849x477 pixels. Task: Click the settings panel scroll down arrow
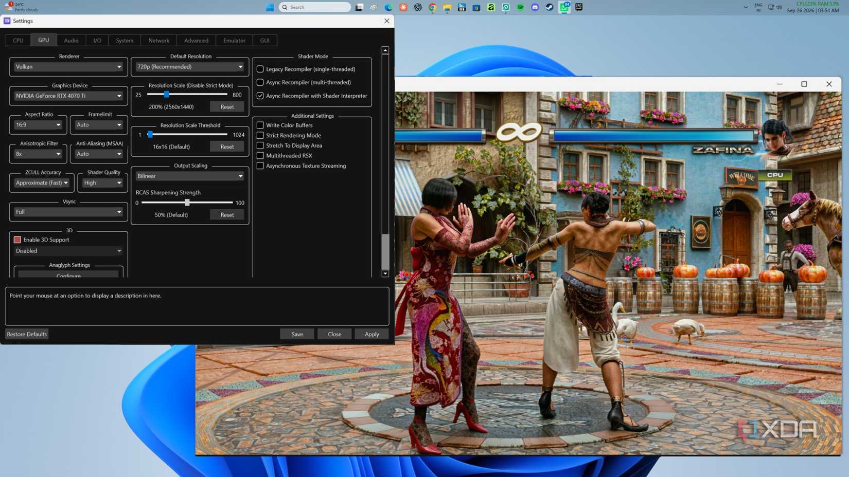point(385,274)
